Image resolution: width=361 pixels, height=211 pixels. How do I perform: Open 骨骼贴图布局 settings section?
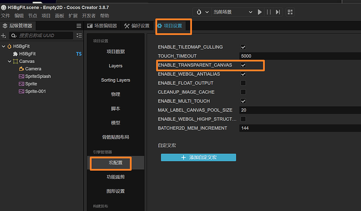tap(116, 137)
